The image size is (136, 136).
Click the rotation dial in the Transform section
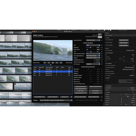pos(128,97)
